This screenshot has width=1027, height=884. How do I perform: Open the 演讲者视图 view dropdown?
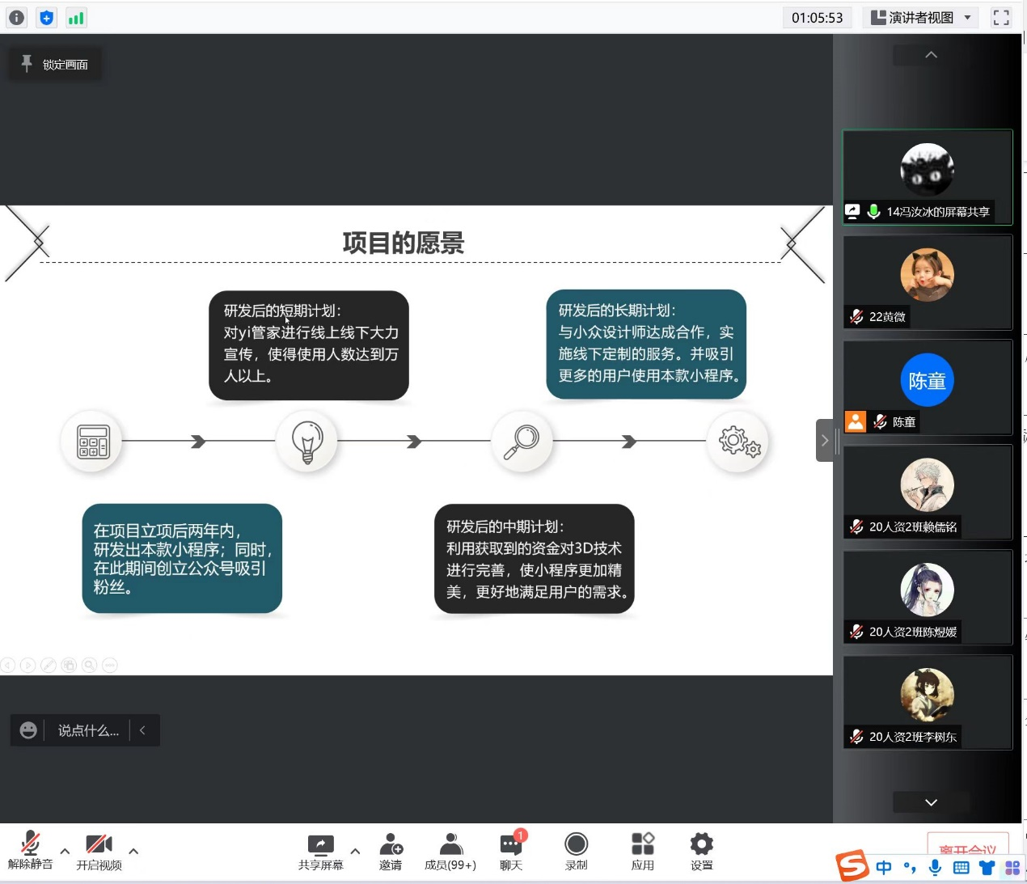921,18
